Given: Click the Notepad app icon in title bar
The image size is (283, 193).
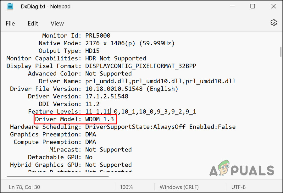Looking at the screenshot, I should (x=10, y=7).
